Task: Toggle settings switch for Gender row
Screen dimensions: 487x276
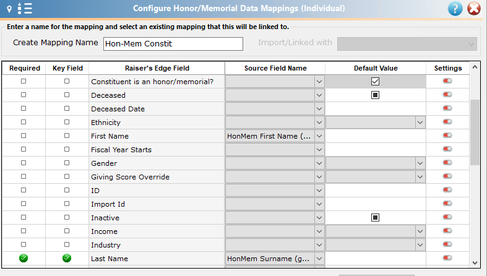Action: (x=447, y=162)
